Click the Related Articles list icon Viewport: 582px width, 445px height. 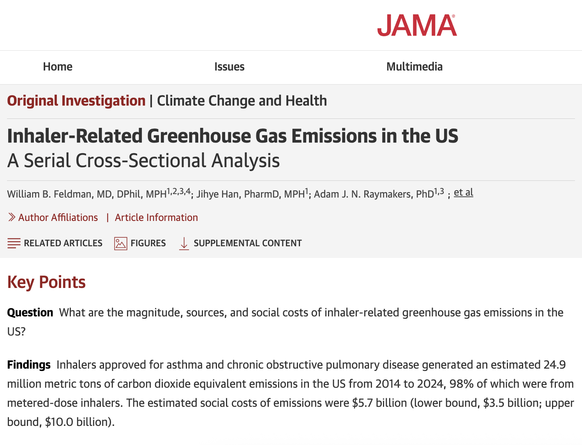(x=14, y=243)
